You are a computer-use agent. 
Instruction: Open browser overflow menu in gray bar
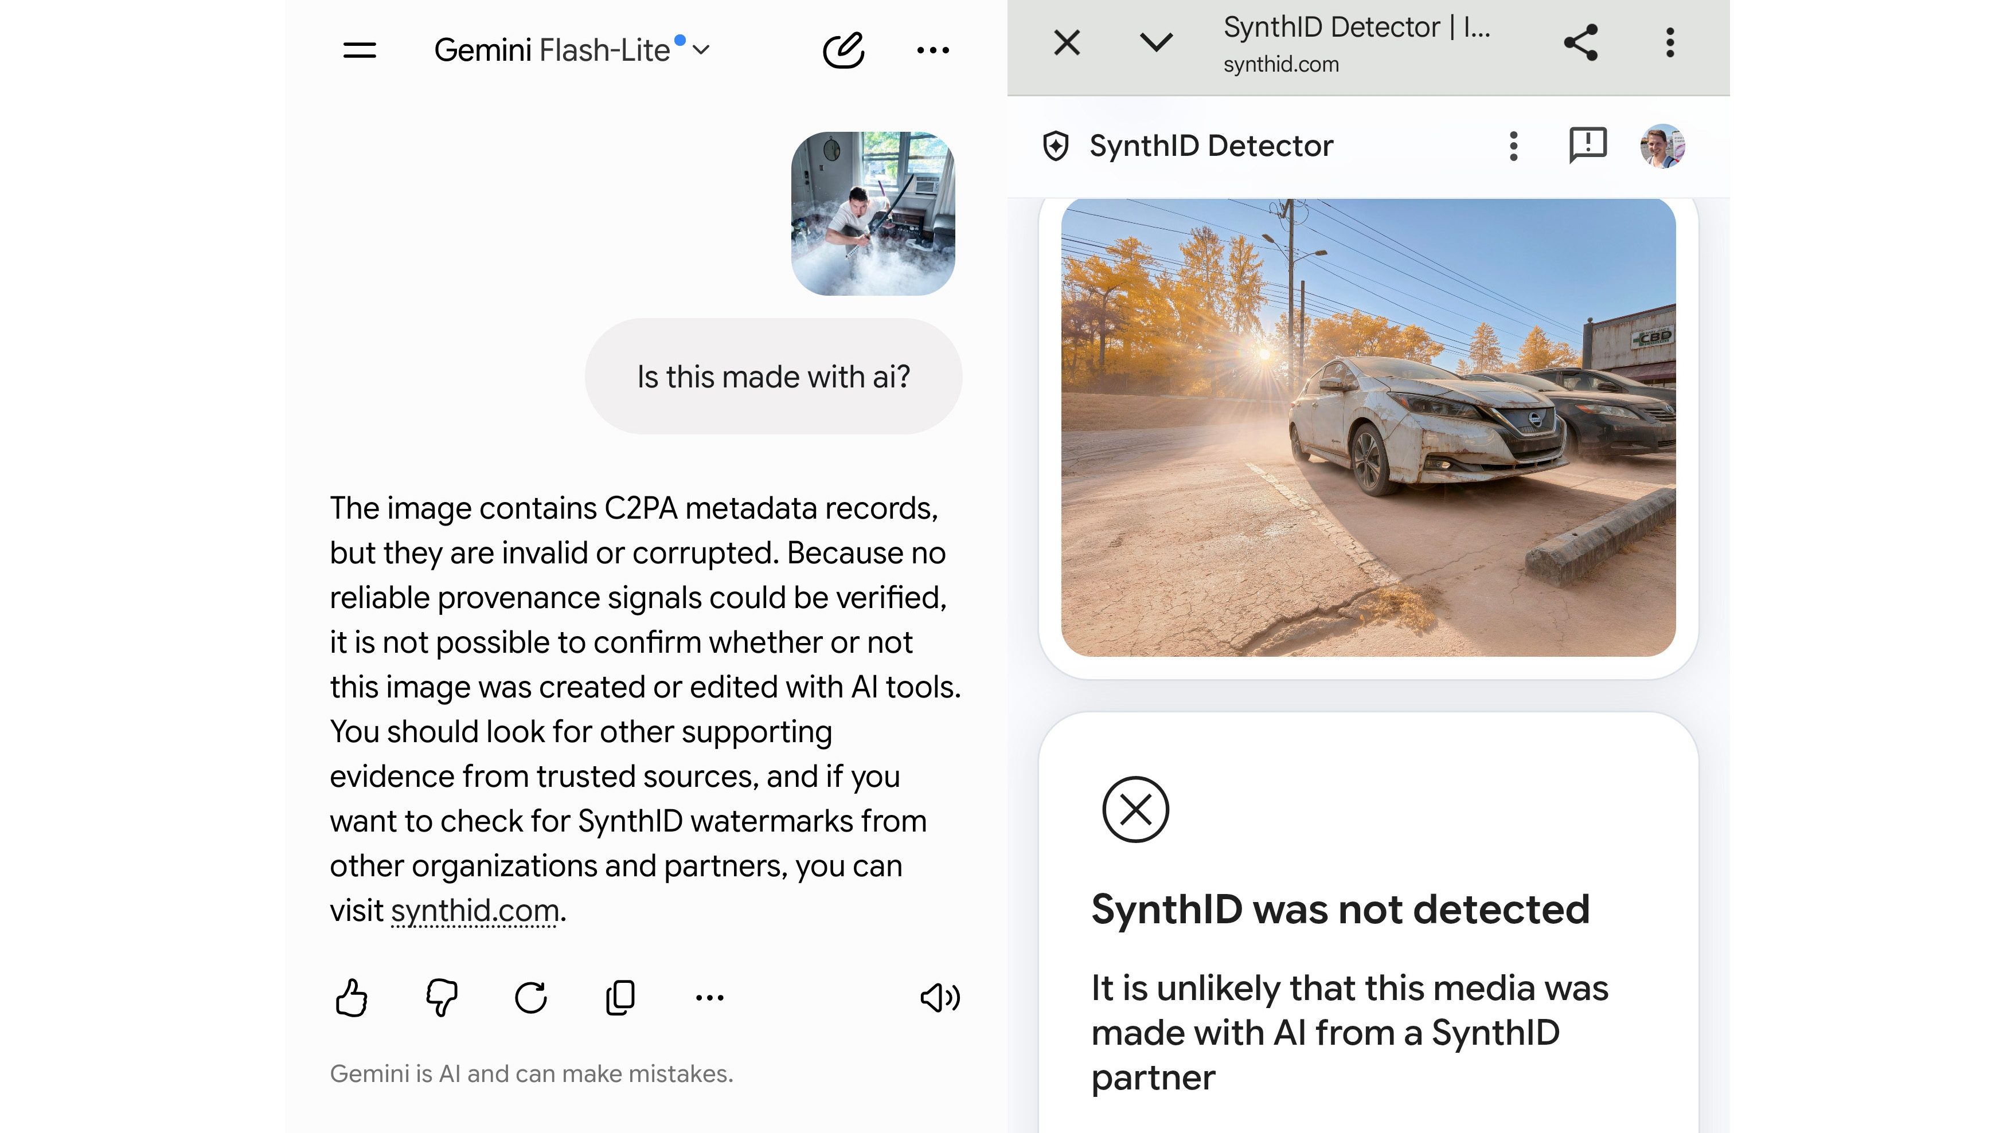1670,42
